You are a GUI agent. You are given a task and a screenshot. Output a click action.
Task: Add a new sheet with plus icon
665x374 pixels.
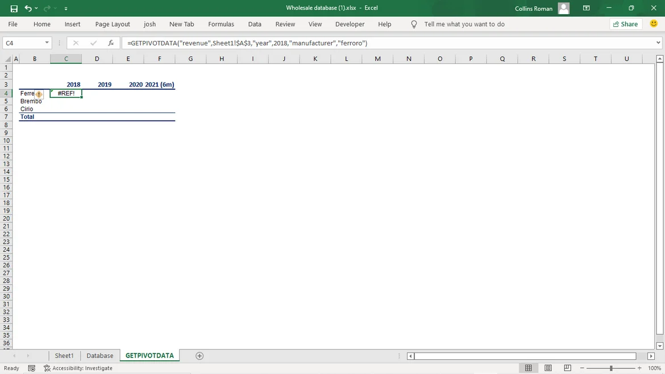click(x=199, y=356)
